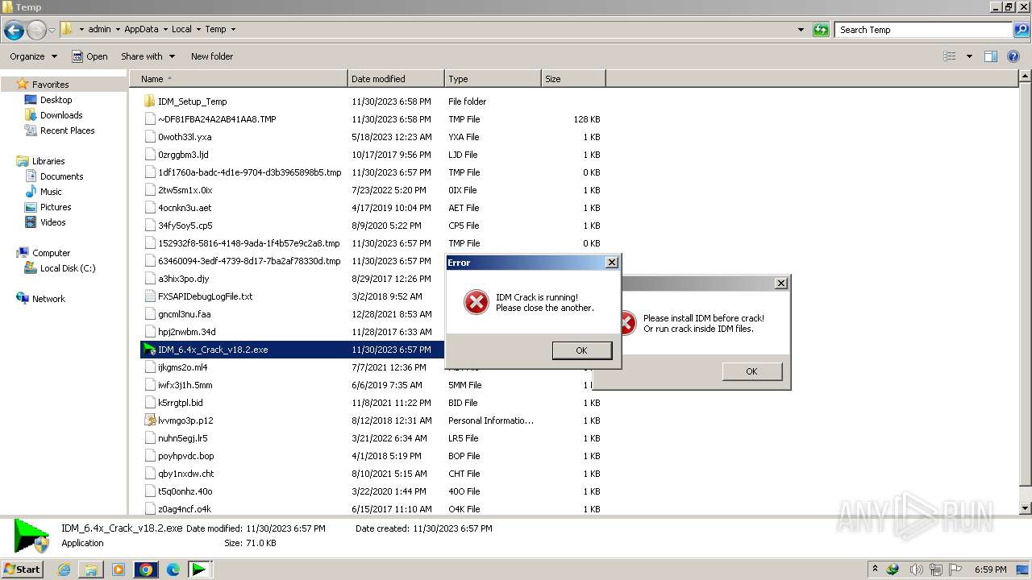Sort by the Type column header
This screenshot has width=1032, height=580.
click(493, 79)
